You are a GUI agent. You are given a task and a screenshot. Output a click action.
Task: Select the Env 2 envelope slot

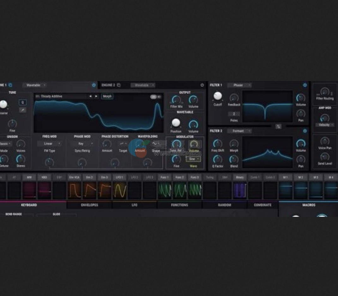click(x=89, y=177)
